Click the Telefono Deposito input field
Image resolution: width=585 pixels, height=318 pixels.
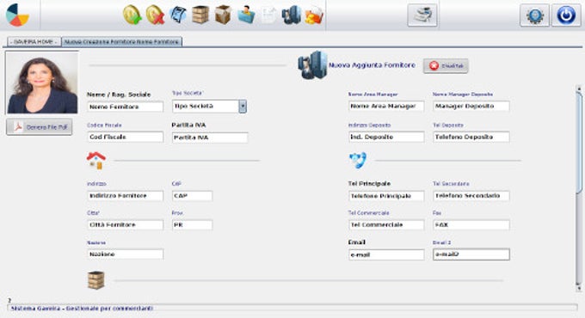471,137
